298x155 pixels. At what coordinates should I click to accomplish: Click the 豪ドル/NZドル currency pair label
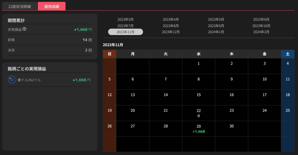[29, 80]
